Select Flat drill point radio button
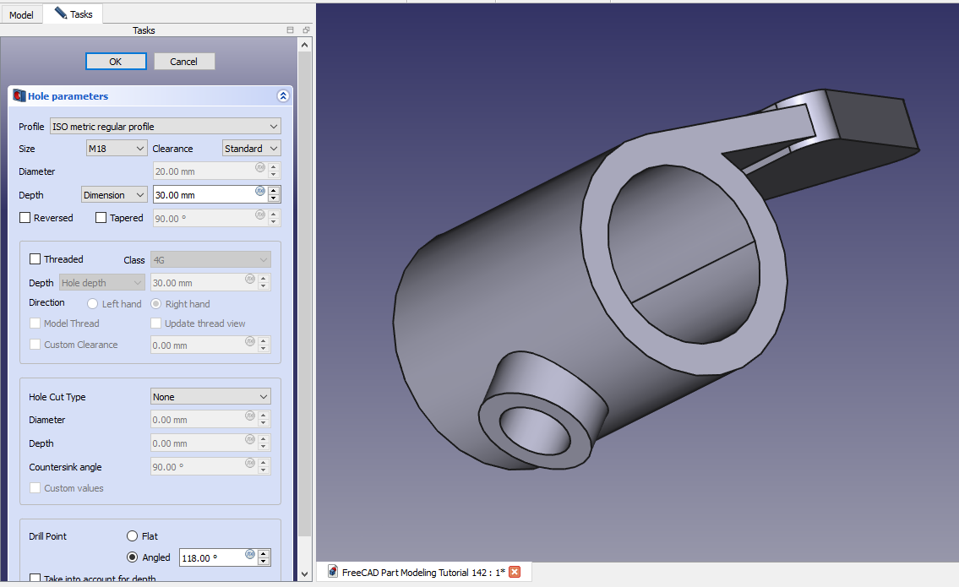959x587 pixels. (132, 536)
